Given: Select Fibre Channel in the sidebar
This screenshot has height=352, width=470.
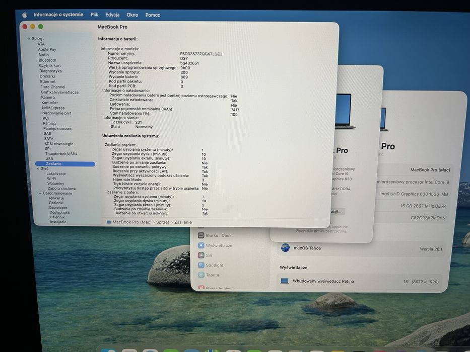Looking at the screenshot, I should click(53, 87).
